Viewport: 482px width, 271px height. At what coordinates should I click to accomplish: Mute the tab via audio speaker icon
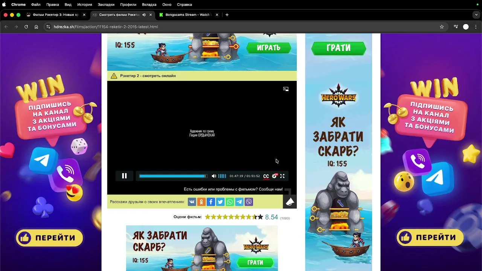coord(144,15)
